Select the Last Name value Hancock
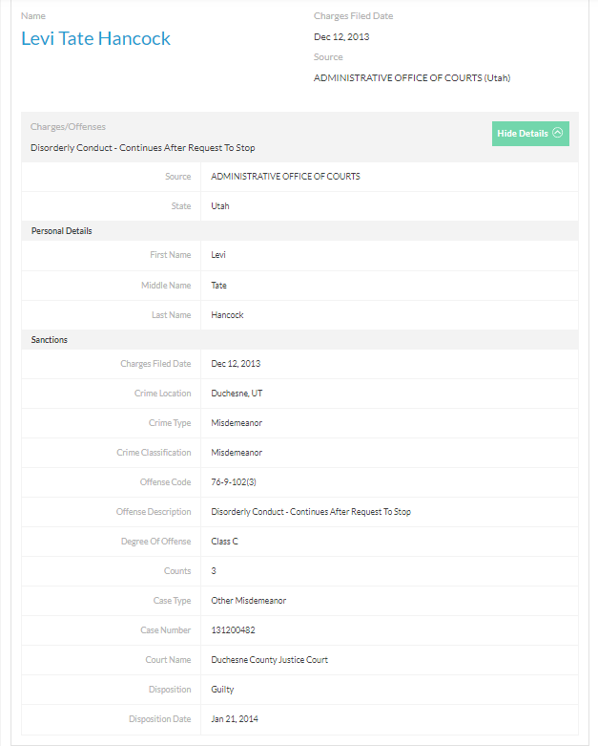 pyautogui.click(x=227, y=315)
